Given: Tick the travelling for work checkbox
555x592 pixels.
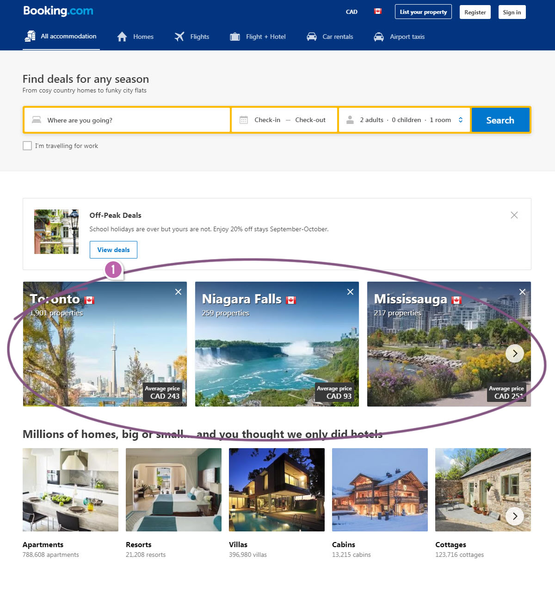Looking at the screenshot, I should tap(27, 146).
